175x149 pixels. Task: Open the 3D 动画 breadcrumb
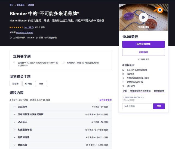coord(21,5)
